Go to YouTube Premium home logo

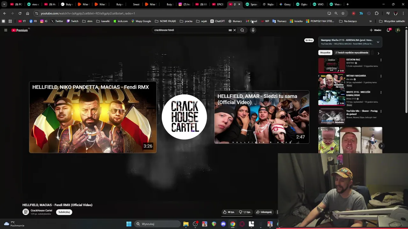[x=20, y=30]
